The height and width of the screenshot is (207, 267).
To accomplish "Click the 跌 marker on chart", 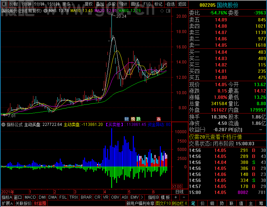I will pos(139,119).
